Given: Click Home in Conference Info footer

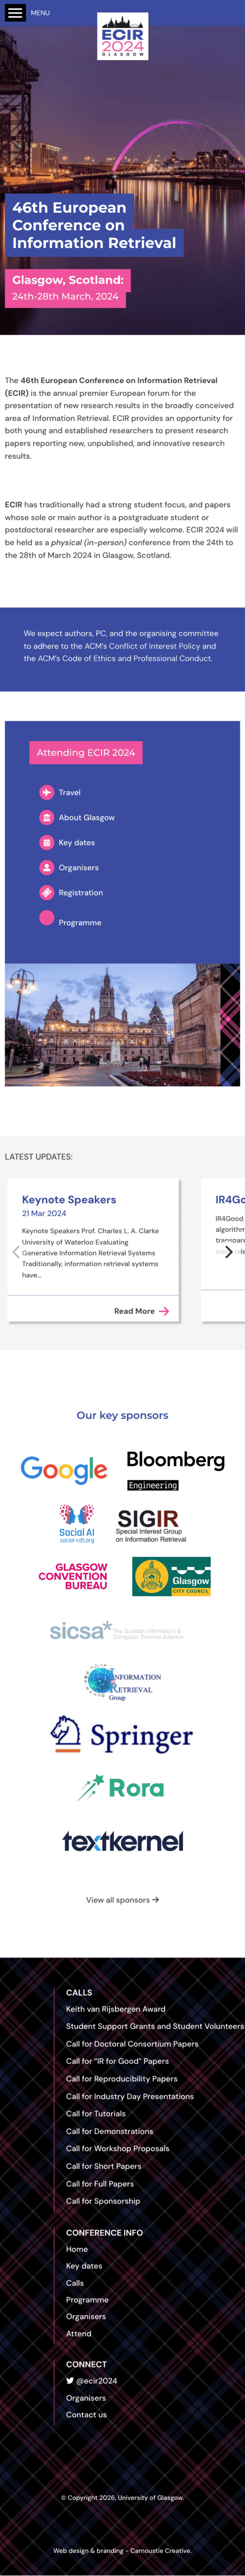Looking at the screenshot, I should 77,2249.
